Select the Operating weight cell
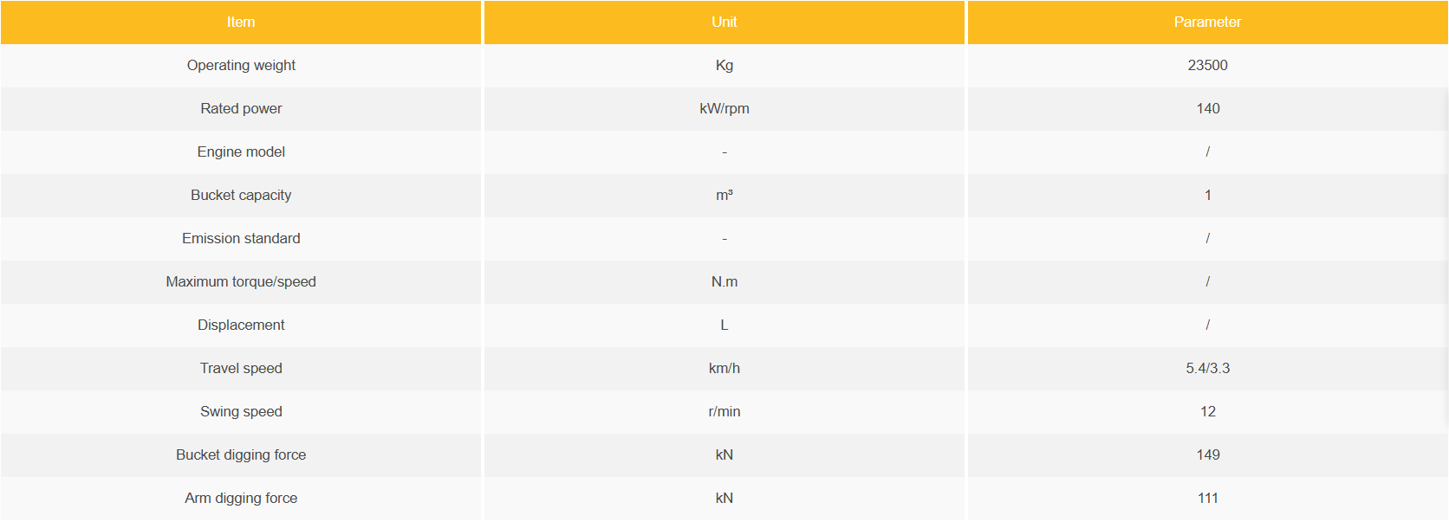 pyautogui.click(x=241, y=66)
